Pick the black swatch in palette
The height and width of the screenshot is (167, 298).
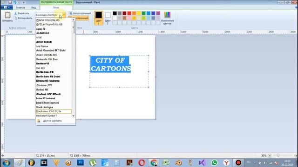[115, 13]
